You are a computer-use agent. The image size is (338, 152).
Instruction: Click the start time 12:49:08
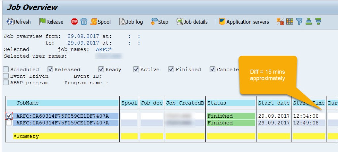[306, 123]
